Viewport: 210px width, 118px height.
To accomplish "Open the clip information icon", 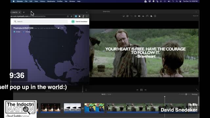I will coord(155,16).
